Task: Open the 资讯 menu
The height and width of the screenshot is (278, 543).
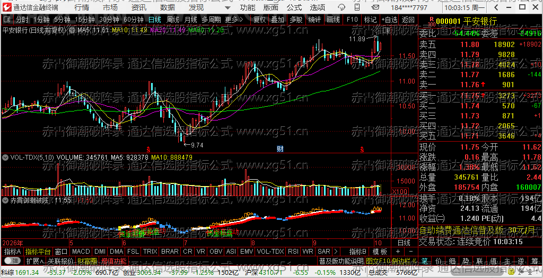Action: pyautogui.click(x=139, y=7)
